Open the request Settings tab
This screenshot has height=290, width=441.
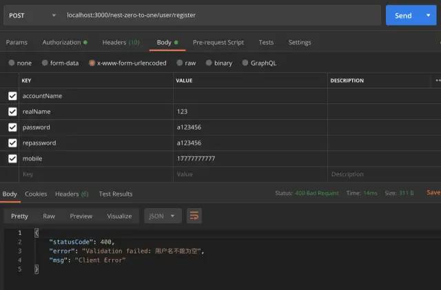click(300, 43)
